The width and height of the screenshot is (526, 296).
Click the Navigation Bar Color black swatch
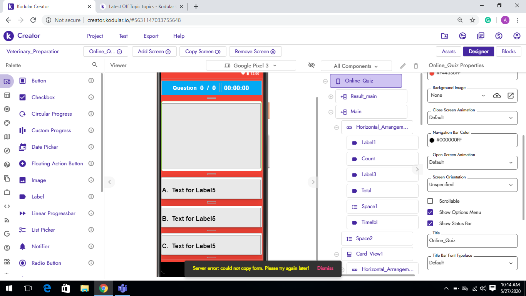[432, 140]
